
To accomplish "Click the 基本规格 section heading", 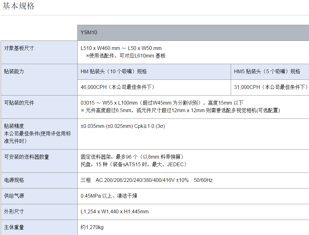I will tap(18, 6).
